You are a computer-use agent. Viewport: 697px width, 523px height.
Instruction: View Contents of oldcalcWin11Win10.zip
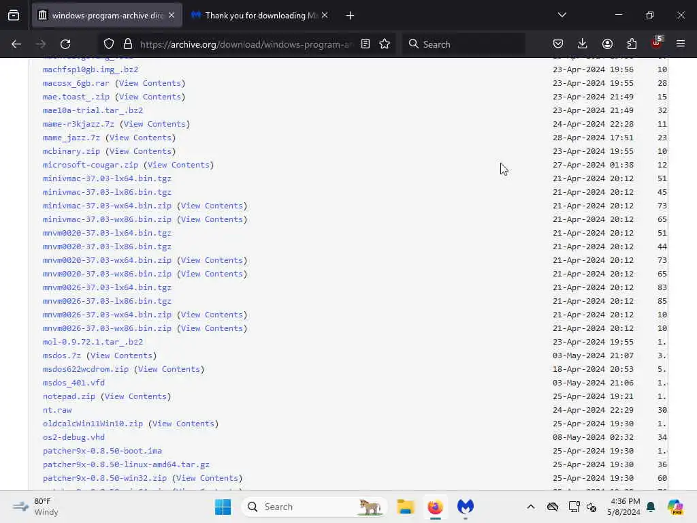183,424
